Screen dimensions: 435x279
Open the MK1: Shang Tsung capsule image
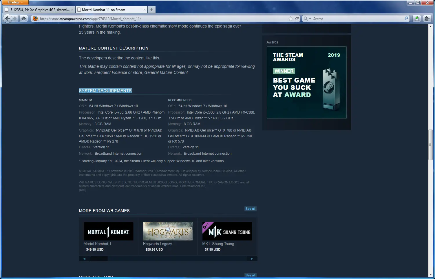[227, 231]
